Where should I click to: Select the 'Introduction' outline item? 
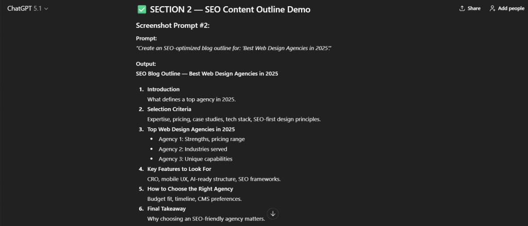pos(163,89)
